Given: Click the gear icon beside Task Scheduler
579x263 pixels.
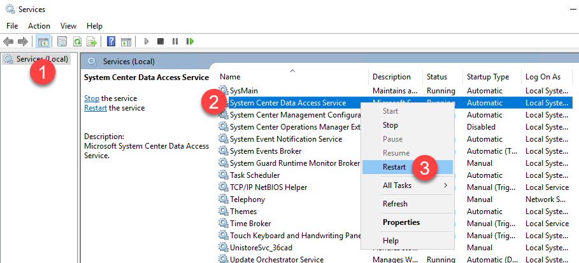Looking at the screenshot, I should (224, 175).
